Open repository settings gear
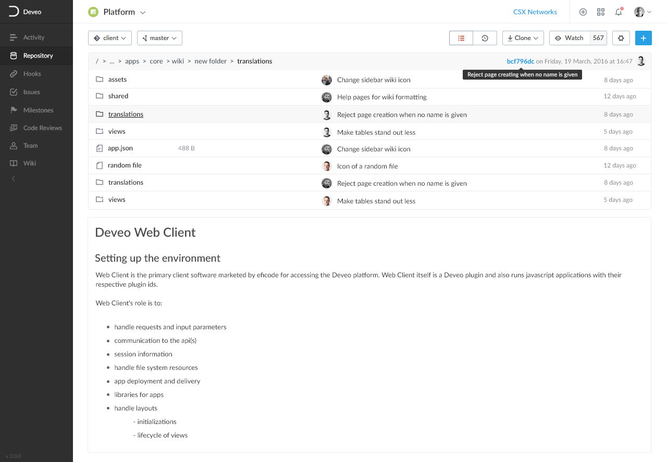667x462 pixels. [x=621, y=38]
